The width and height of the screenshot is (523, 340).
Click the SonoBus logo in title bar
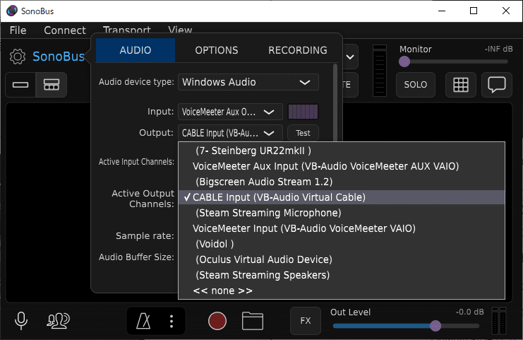(12, 11)
